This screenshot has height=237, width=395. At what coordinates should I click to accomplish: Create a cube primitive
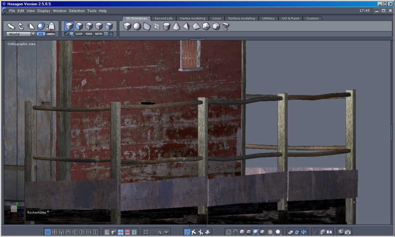coord(127,26)
